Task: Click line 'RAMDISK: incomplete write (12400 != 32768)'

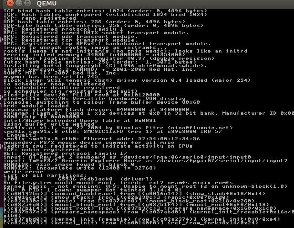Action: (x=79, y=168)
